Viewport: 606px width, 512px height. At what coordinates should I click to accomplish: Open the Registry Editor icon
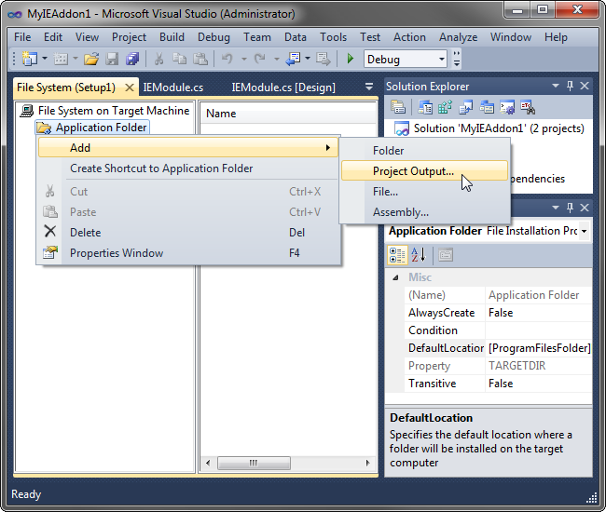(x=446, y=107)
